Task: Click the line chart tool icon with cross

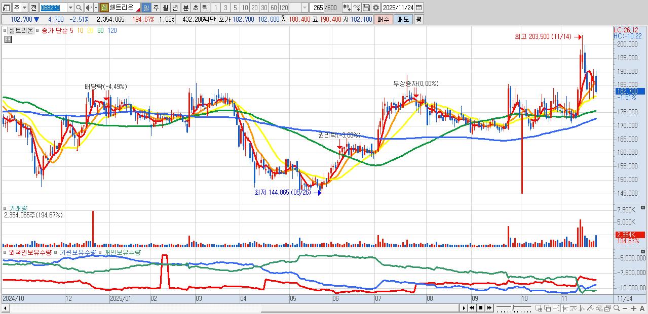Action: [x=357, y=8]
